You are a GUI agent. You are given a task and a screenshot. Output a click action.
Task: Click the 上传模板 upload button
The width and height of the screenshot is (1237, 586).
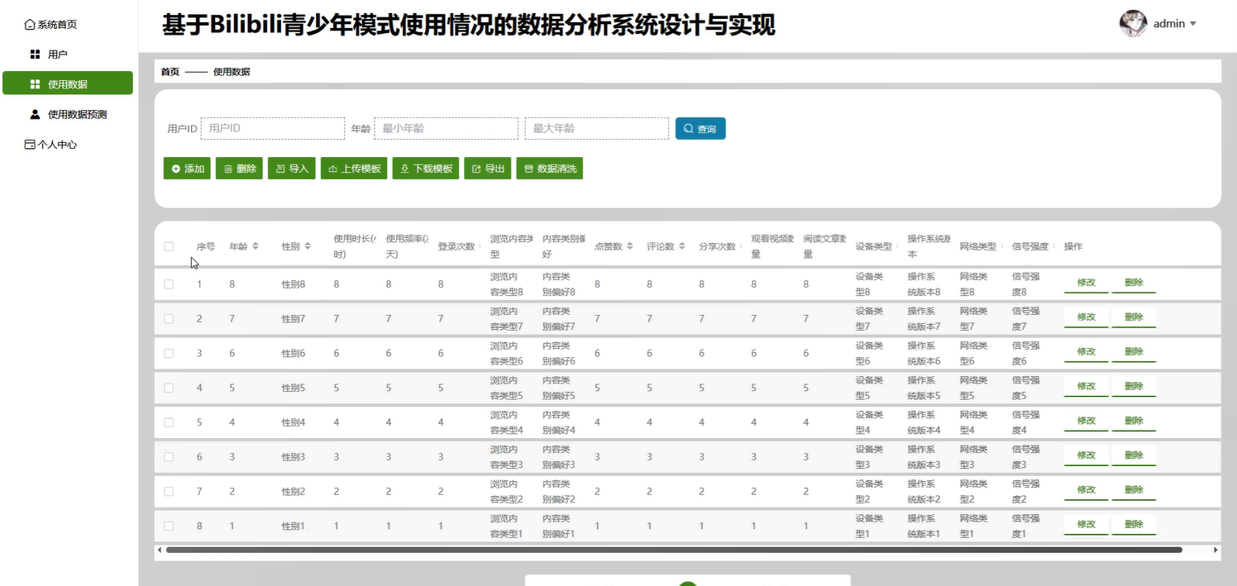[354, 169]
